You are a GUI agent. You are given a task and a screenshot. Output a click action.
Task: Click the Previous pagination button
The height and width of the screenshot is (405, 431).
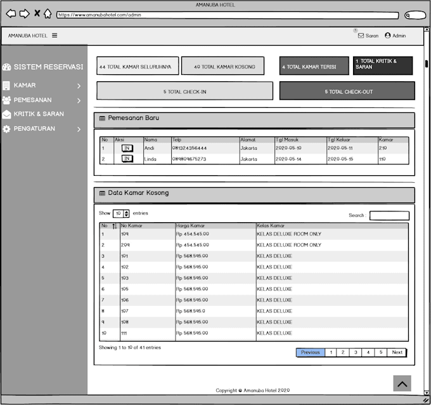click(311, 352)
